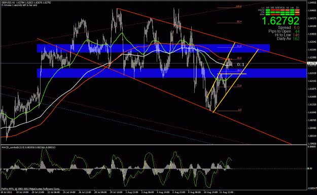Click the 0.00 level on MACD axis

click(x=310, y=169)
